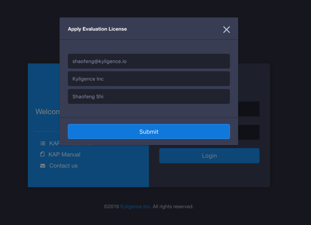Open the Contact us link
Viewport: 311px width, 225px height.
click(x=63, y=166)
